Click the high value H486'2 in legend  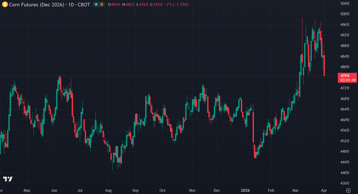[x=129, y=4]
